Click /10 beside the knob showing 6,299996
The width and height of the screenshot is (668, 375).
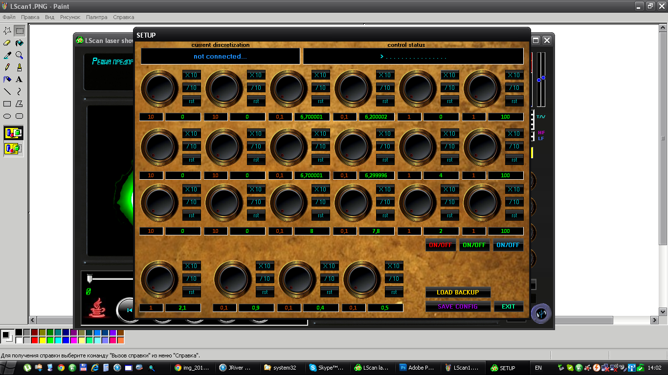(385, 146)
